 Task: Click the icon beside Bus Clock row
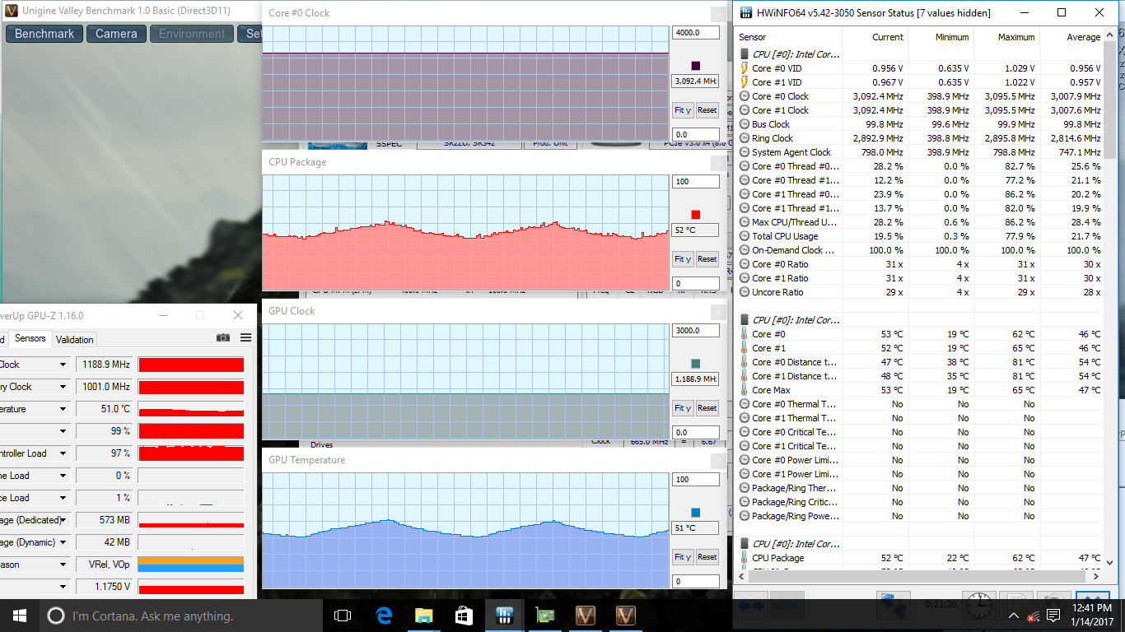pyautogui.click(x=745, y=124)
